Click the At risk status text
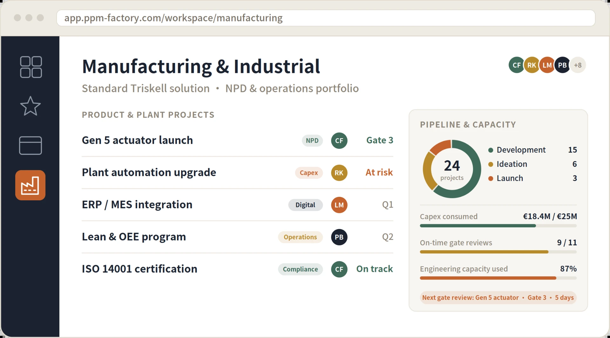Image resolution: width=610 pixels, height=338 pixels. (x=379, y=172)
